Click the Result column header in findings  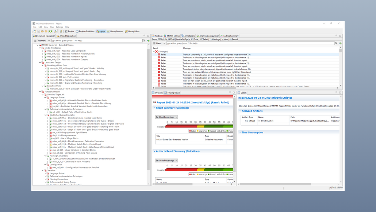(x=156, y=48)
